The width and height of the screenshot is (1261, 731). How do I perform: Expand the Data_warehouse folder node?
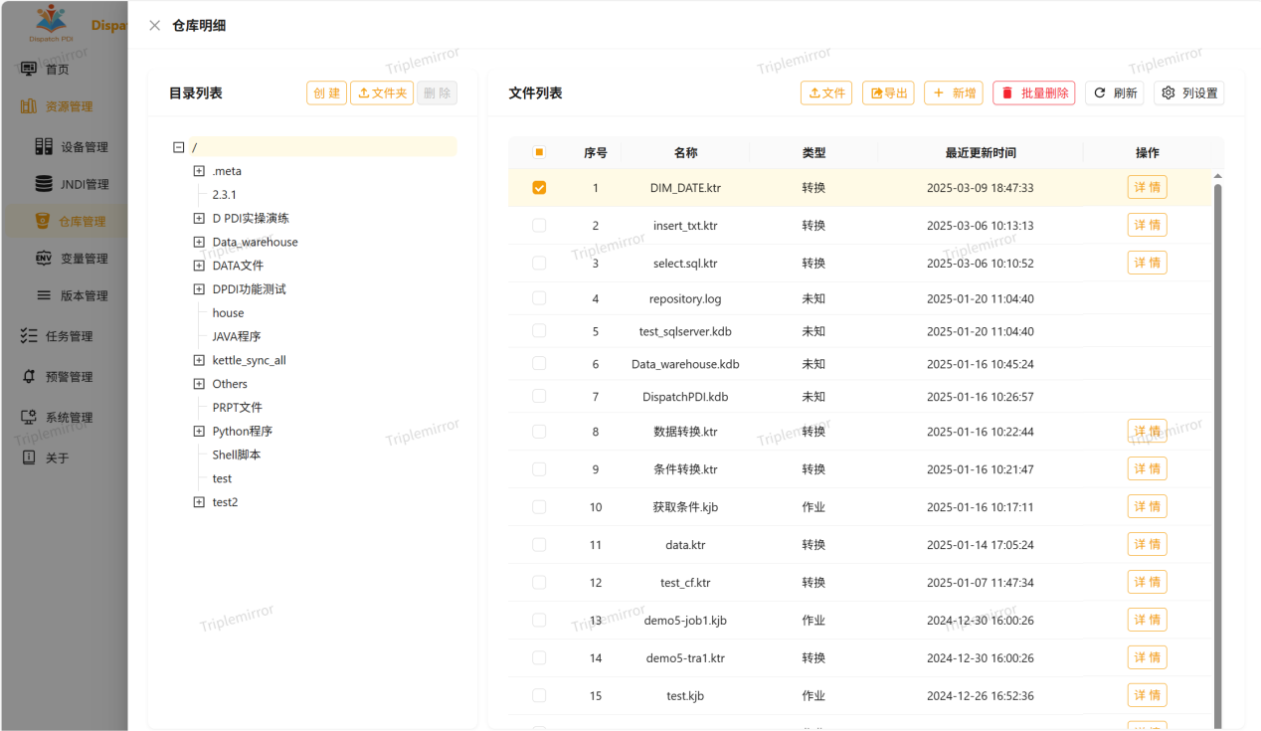point(199,242)
